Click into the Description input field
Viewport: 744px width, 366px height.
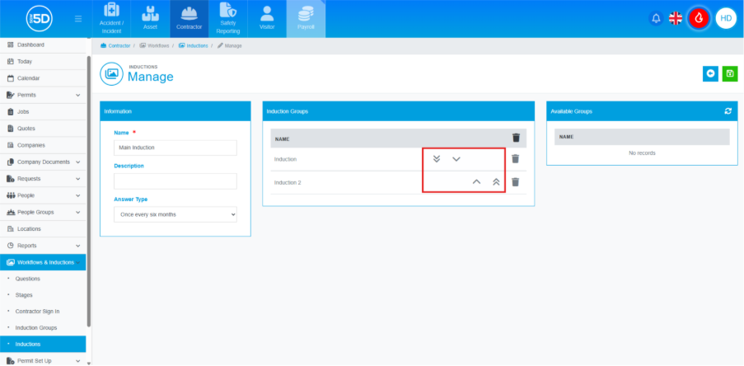coord(175,181)
